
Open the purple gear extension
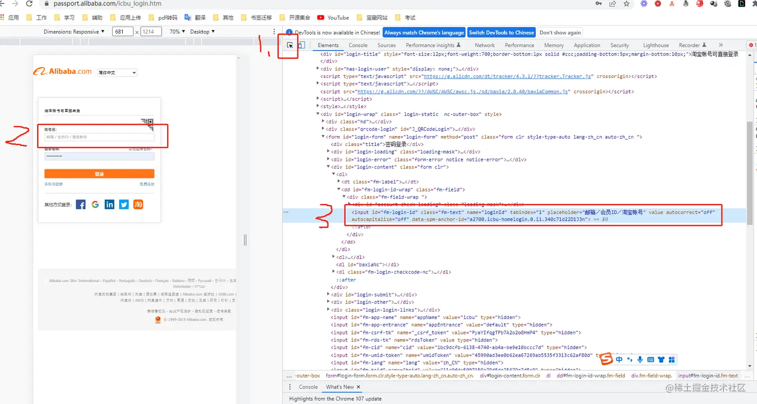pyautogui.click(x=644, y=3)
